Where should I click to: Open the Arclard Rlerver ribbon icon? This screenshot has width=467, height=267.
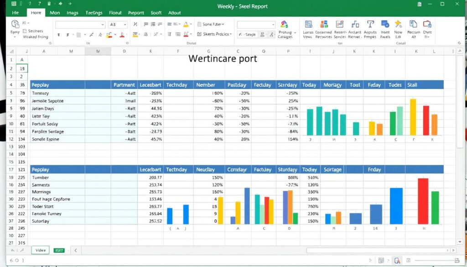click(x=355, y=24)
